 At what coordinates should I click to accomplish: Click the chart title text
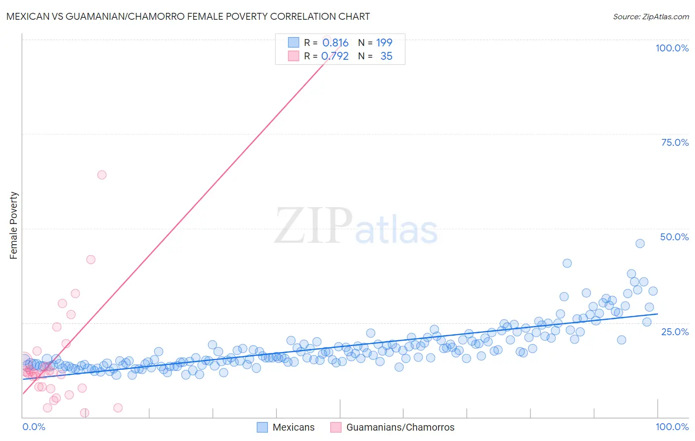(x=188, y=16)
